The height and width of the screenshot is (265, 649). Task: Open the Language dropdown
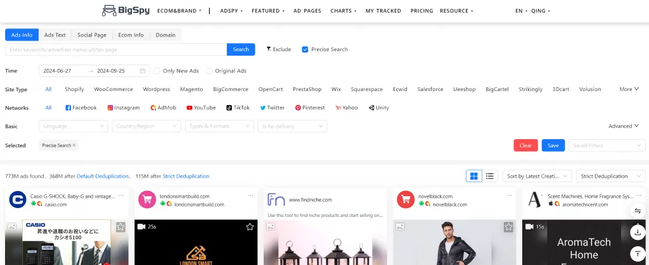74,126
